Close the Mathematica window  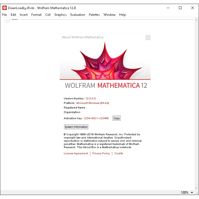(193, 8)
